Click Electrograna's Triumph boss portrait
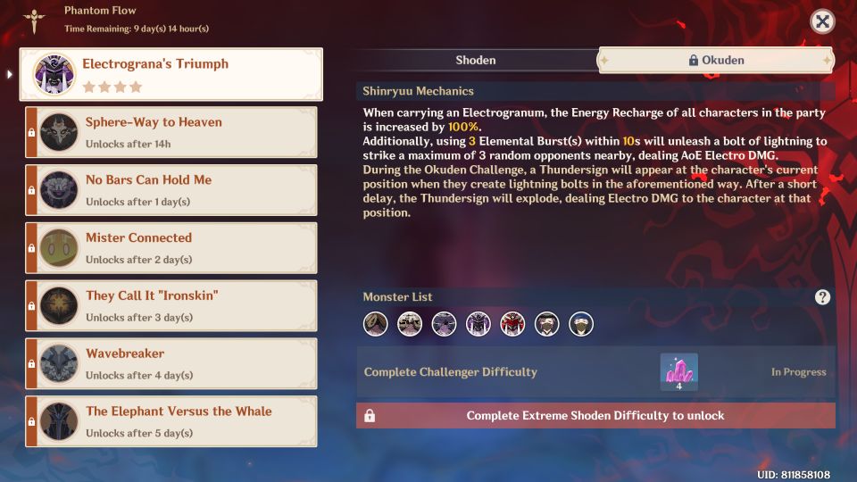The width and height of the screenshot is (857, 482). (x=54, y=74)
